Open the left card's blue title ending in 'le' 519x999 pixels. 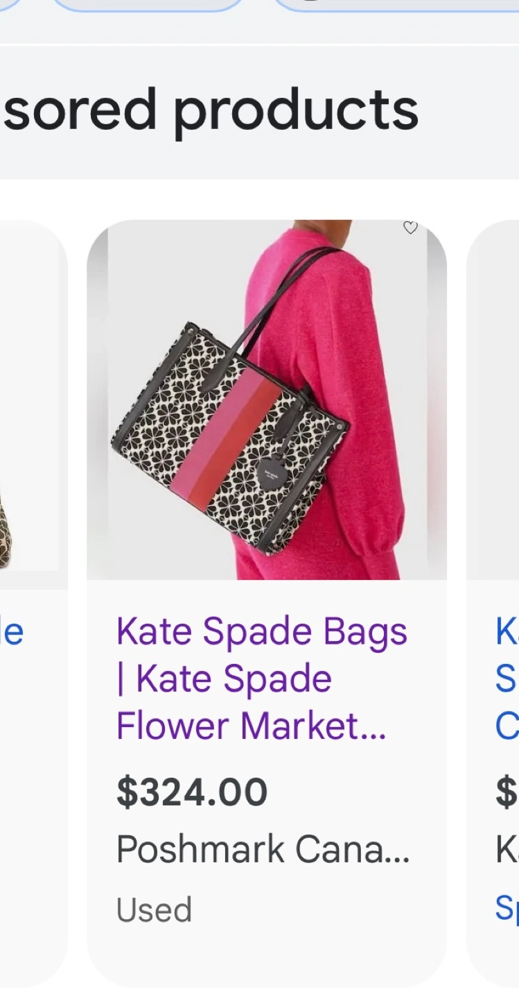(12, 632)
